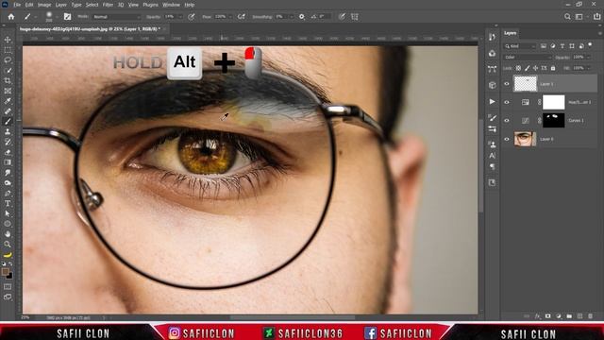
Task: Open the Image menu
Action: tap(44, 5)
